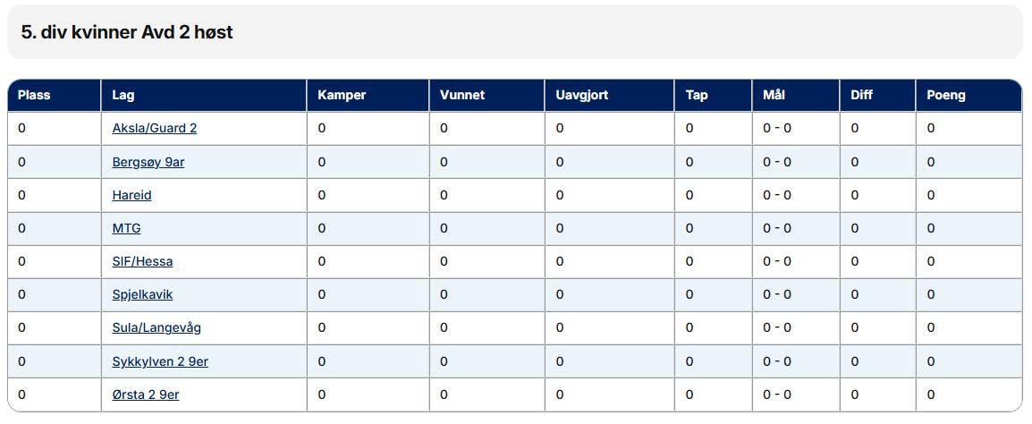Screen dimensions: 1032x424
Task: Click the Uavgjort column header
Action: click(581, 95)
